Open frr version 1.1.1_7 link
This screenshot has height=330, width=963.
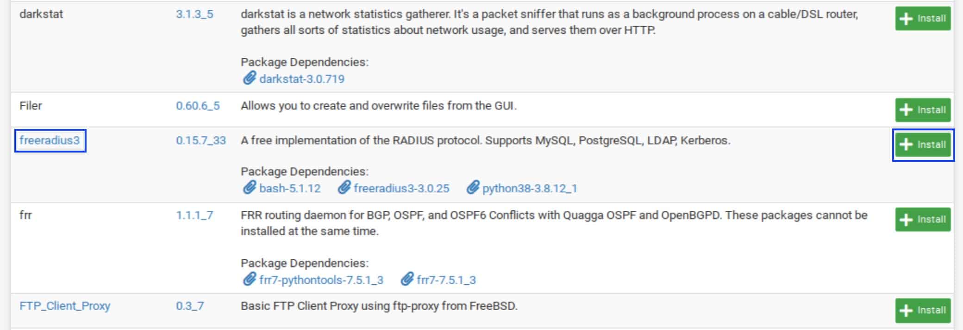pos(194,215)
